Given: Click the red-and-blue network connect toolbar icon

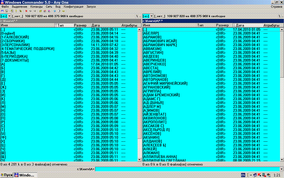Looking at the screenshot, I should (x=45, y=11).
